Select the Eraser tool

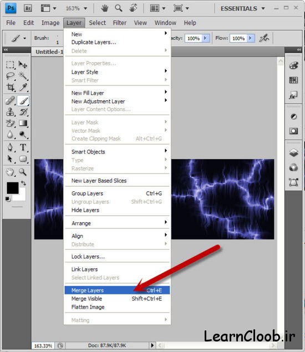click(10, 123)
